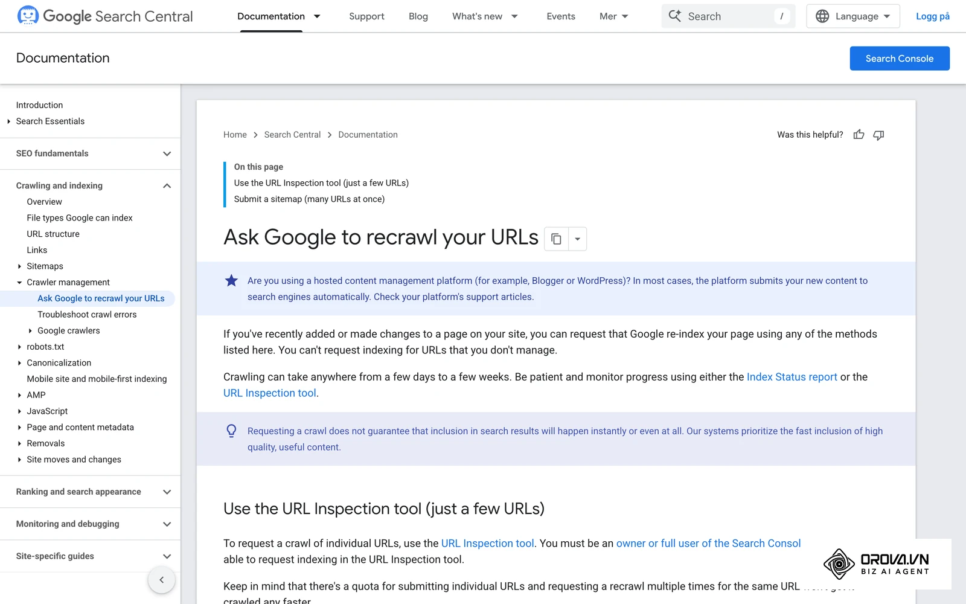Collapse the Crawling and indexing section
This screenshot has height=604, width=966.
(167, 185)
